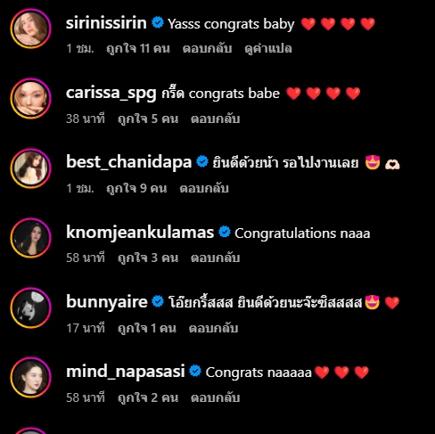Viewport: 435px width, 434px height.
Task: Reply to mind_napasasi's Congrats comment
Action: pos(215,397)
